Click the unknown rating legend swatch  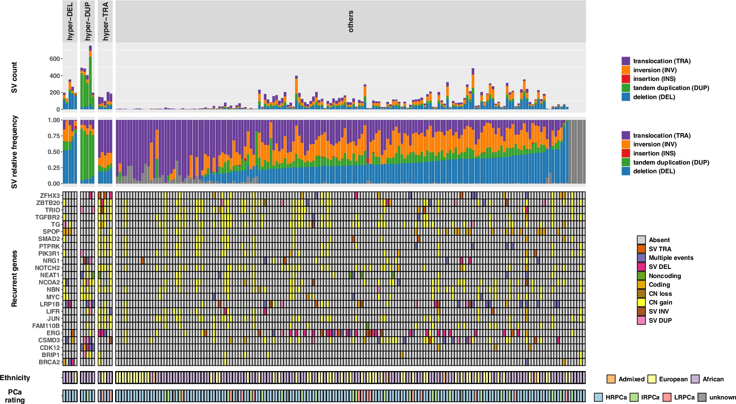[x=702, y=397]
